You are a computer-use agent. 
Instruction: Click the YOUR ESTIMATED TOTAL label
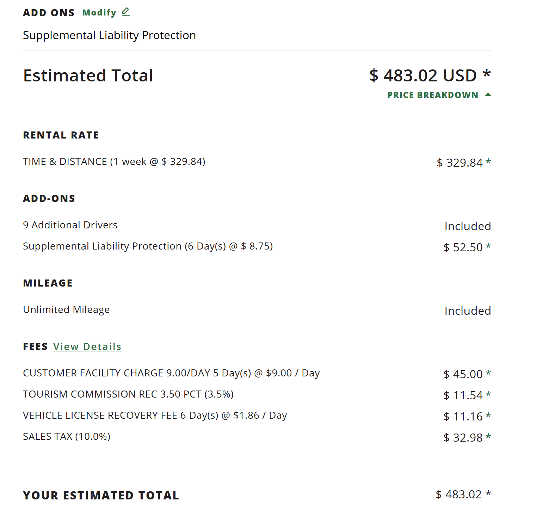101,495
